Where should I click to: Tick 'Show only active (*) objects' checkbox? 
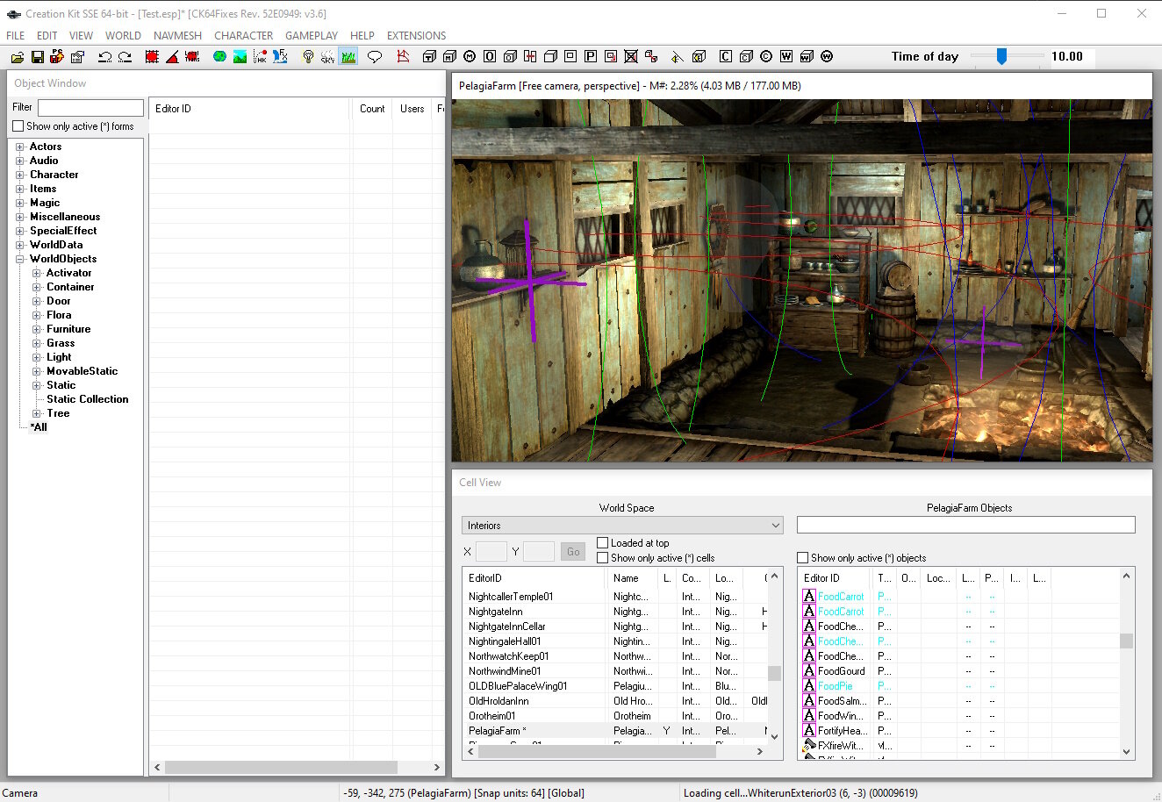pyautogui.click(x=803, y=558)
